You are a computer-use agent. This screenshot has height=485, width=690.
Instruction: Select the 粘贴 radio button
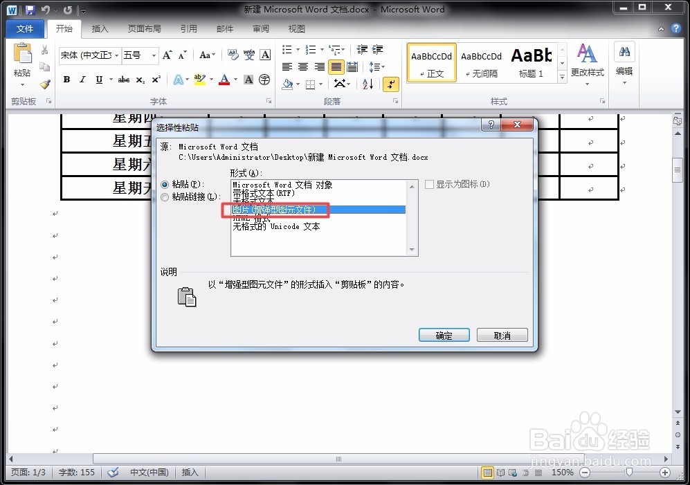(x=164, y=185)
